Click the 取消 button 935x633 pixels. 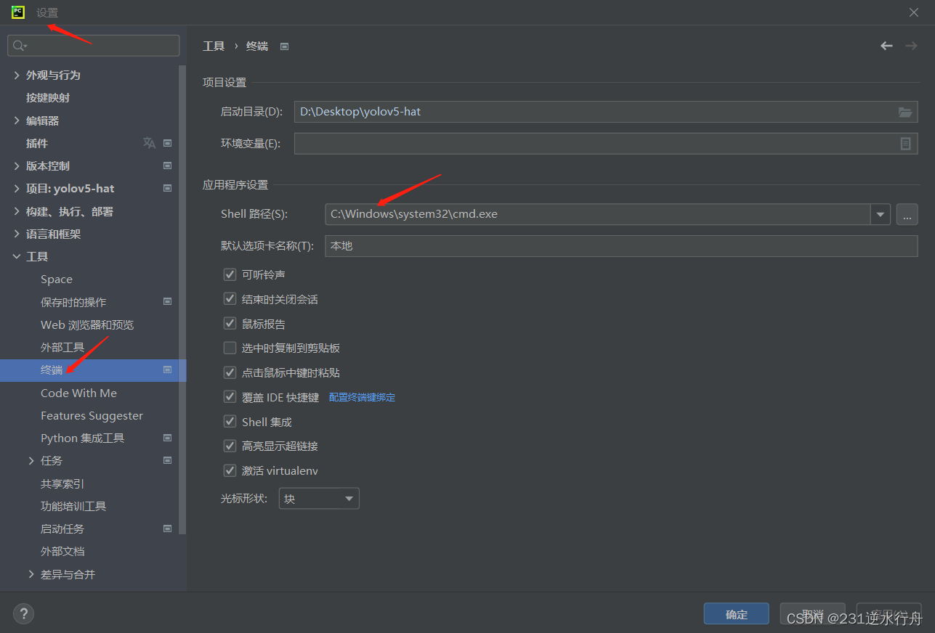[x=812, y=614]
